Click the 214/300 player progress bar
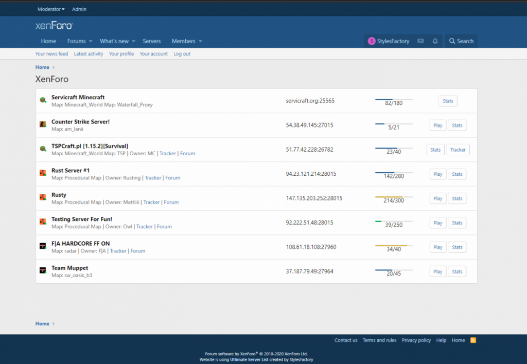 pyautogui.click(x=394, y=197)
